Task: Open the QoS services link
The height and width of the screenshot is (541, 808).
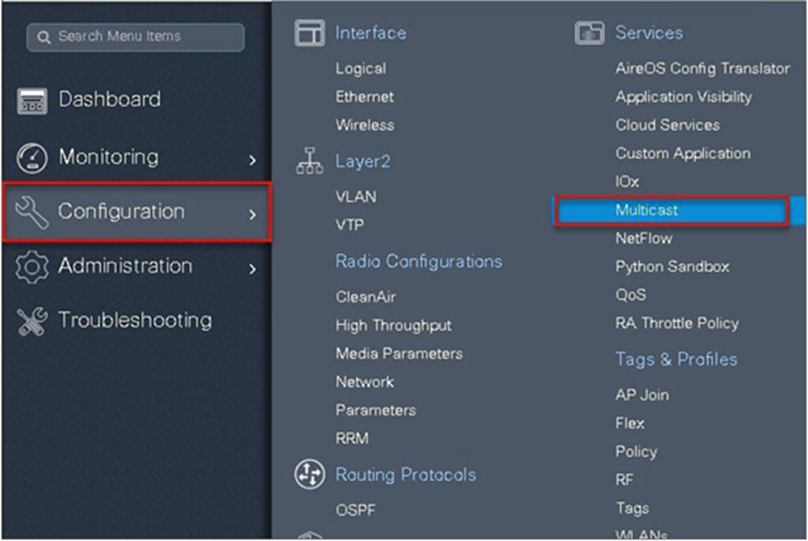Action: pyautogui.click(x=630, y=294)
